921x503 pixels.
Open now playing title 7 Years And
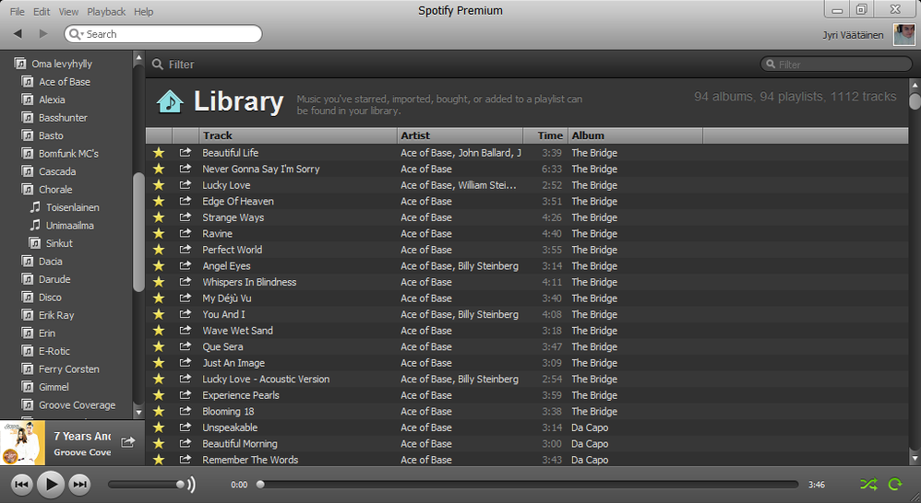point(82,436)
